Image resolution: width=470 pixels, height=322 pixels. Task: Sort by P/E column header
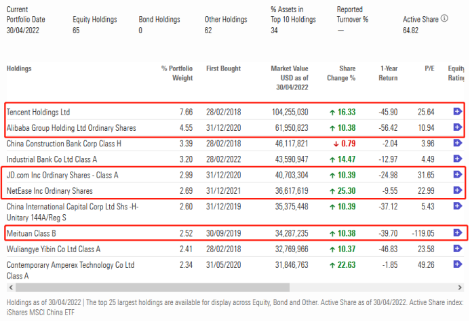click(x=429, y=68)
